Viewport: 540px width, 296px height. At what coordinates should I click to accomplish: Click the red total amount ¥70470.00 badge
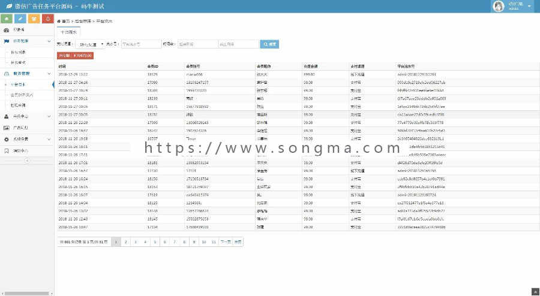75,56
